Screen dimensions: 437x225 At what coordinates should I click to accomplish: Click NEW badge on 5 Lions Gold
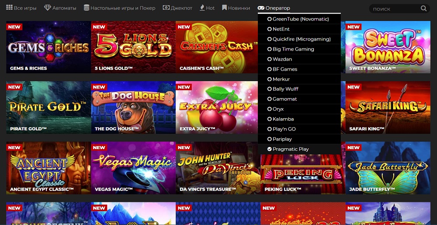(x=99, y=27)
